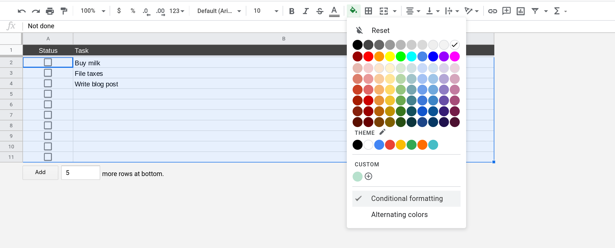Open the Borders tool
Viewport: 615px width, 248px height.
tap(368, 11)
